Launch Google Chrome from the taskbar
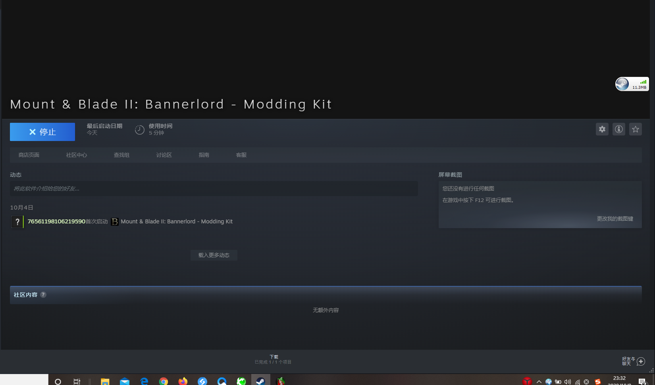 [164, 381]
